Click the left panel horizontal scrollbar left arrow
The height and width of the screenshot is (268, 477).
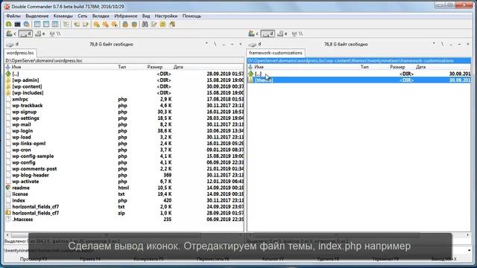point(7,235)
